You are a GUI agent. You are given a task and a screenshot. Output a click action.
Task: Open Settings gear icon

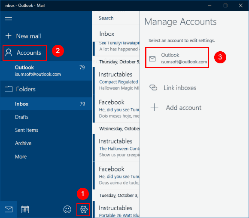click(x=84, y=209)
